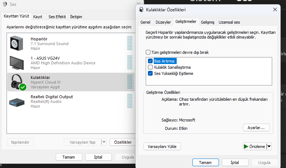The height and width of the screenshot is (168, 286).
Task: Open Özellikler for the selected device
Action: [122, 142]
